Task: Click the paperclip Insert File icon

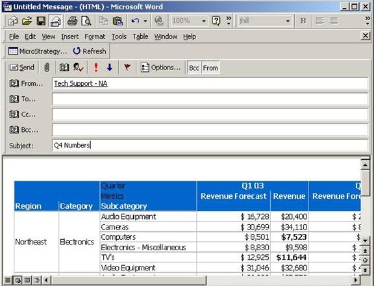Action: (x=47, y=68)
